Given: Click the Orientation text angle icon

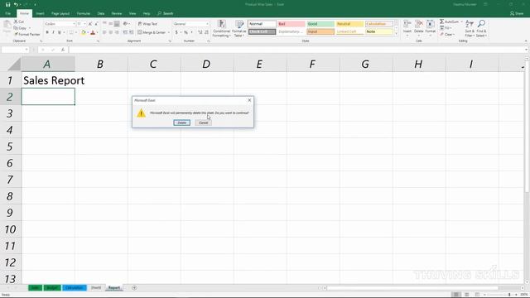Looking at the screenshot, I should [x=125, y=24].
